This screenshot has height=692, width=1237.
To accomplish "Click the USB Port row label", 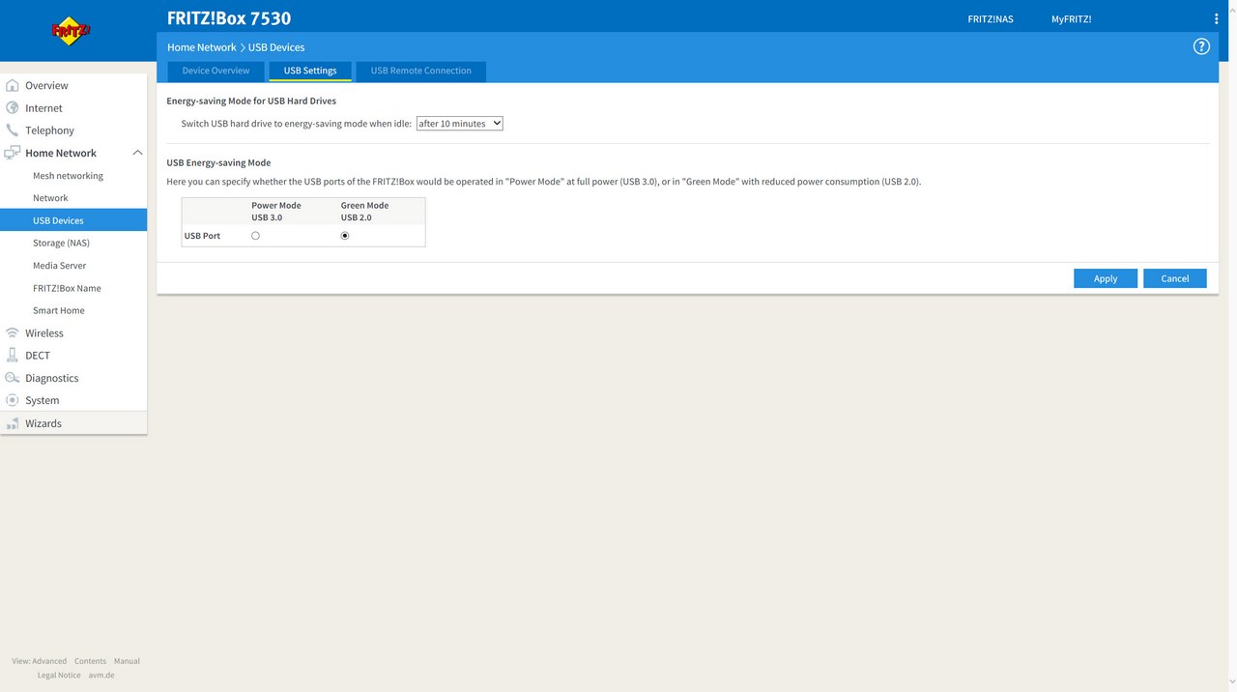I will (202, 236).
